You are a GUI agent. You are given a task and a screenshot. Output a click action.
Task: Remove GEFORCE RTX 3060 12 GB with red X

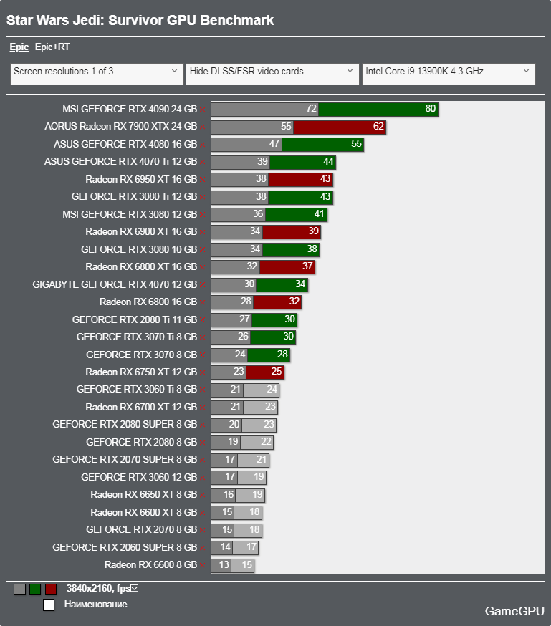coord(203,478)
